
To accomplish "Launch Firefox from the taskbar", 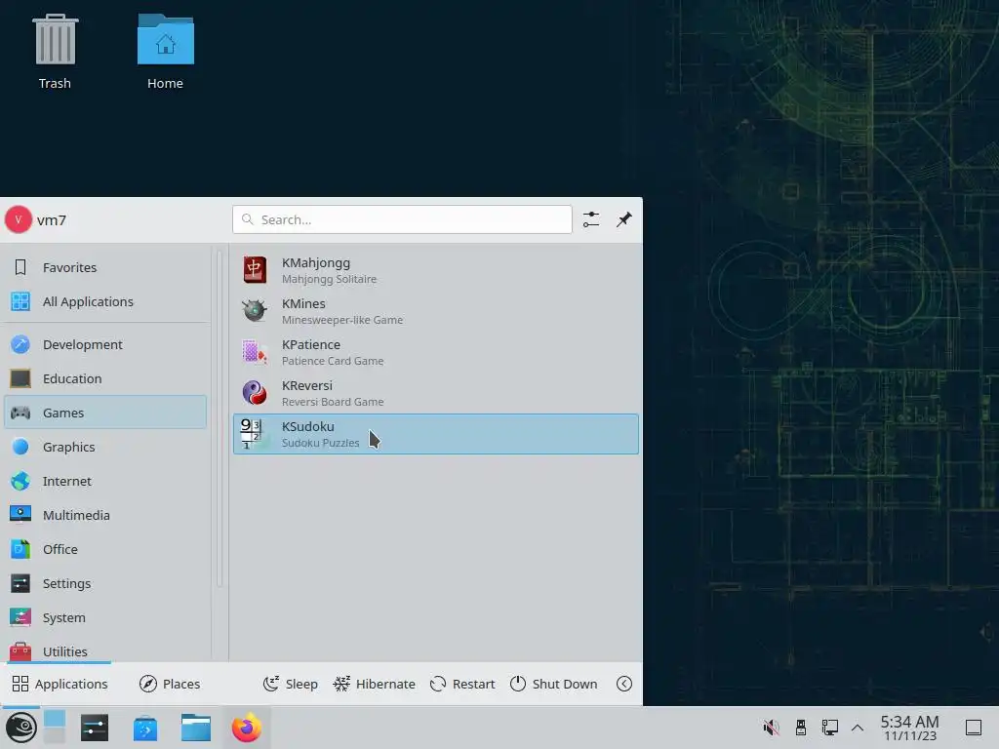I will tap(247, 728).
